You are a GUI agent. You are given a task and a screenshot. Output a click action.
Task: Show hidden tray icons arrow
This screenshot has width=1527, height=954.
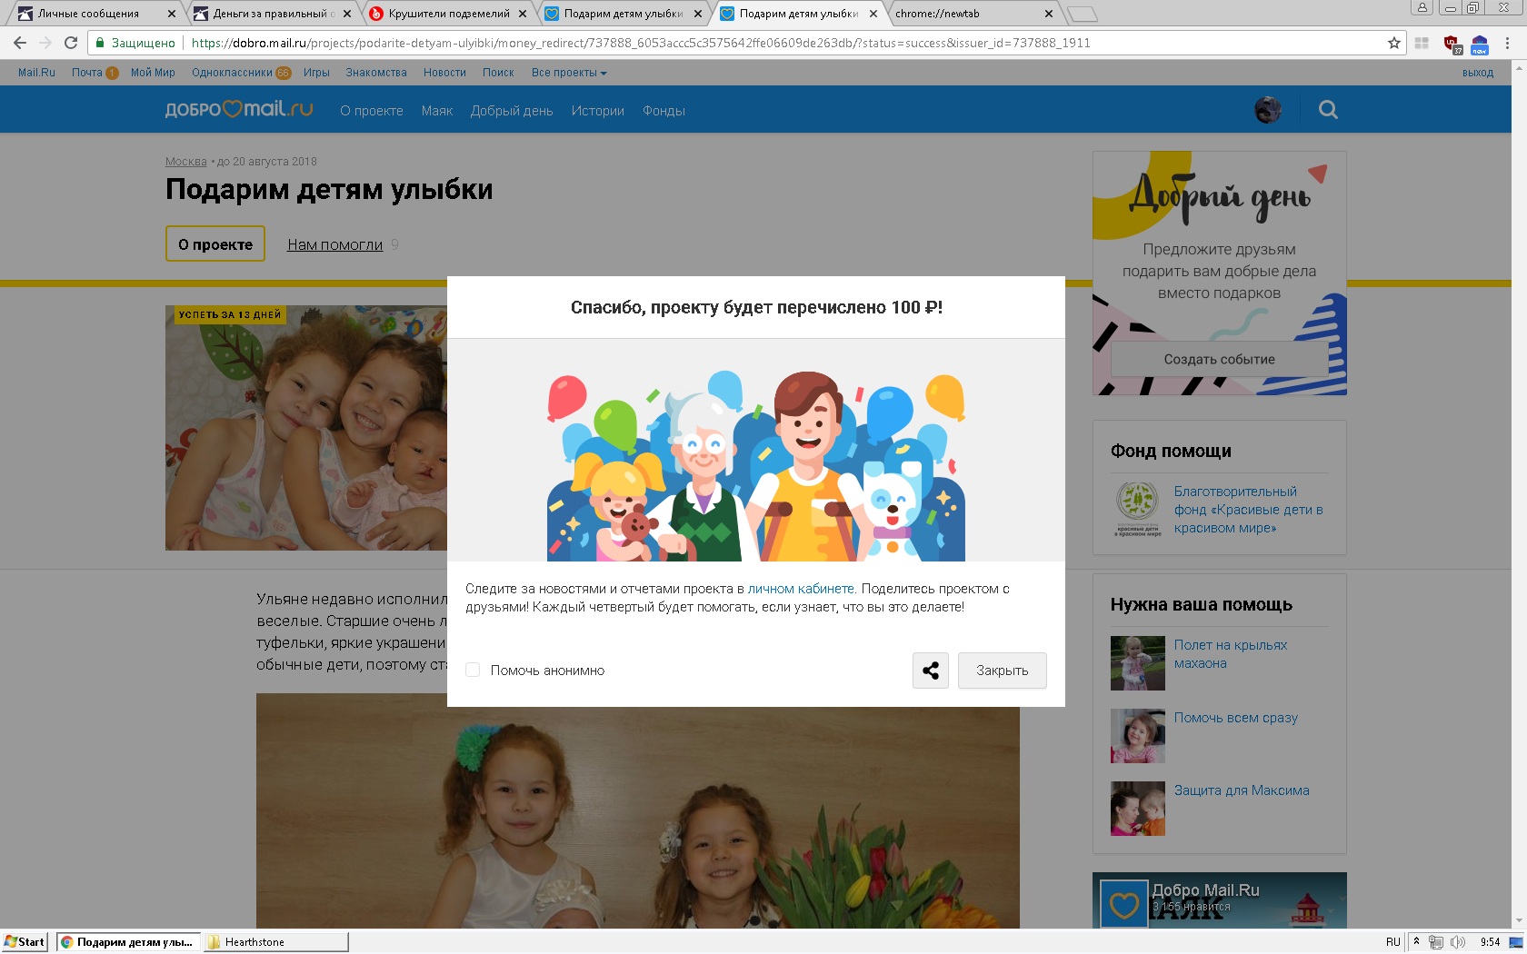point(1416,941)
